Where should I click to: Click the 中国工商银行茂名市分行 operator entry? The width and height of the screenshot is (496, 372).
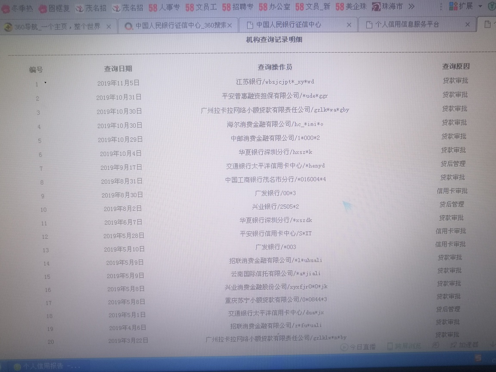[276, 180]
